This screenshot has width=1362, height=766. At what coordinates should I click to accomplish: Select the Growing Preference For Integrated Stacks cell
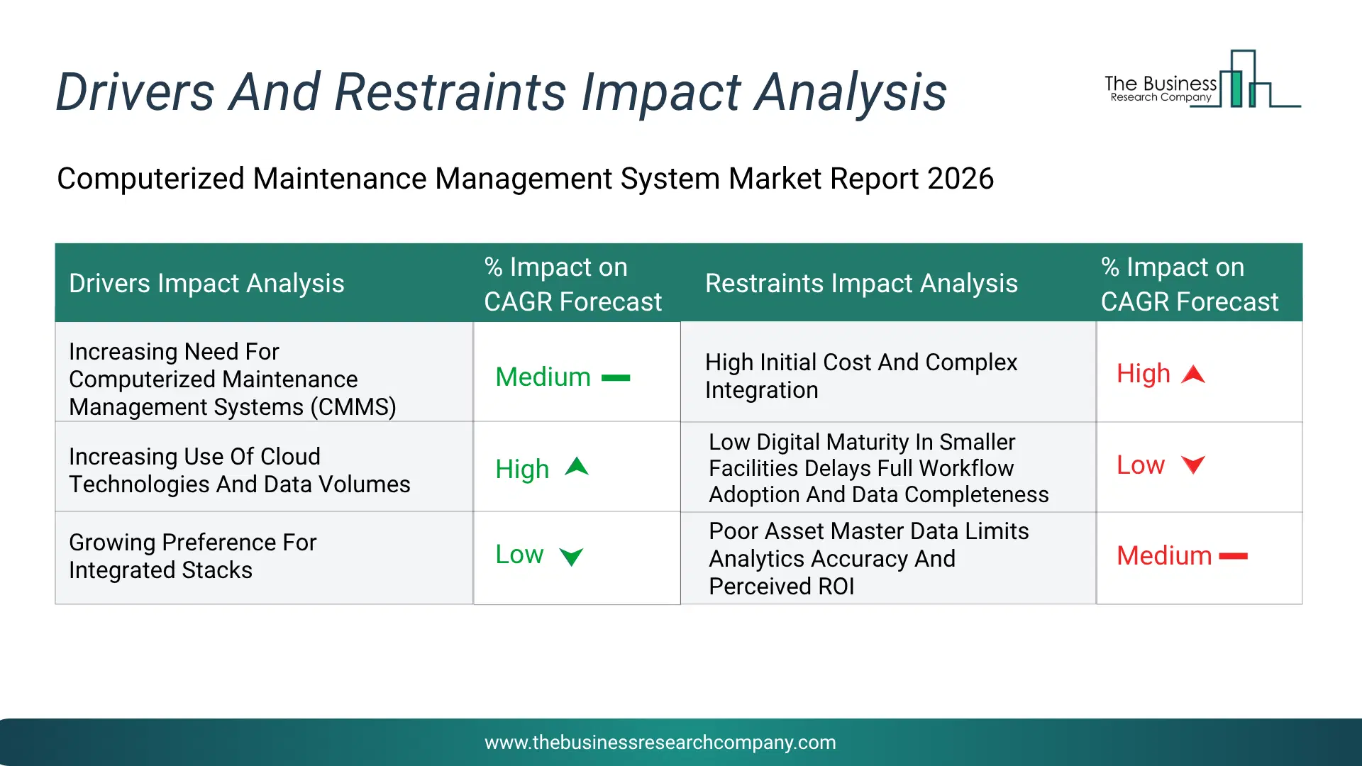pos(264,558)
